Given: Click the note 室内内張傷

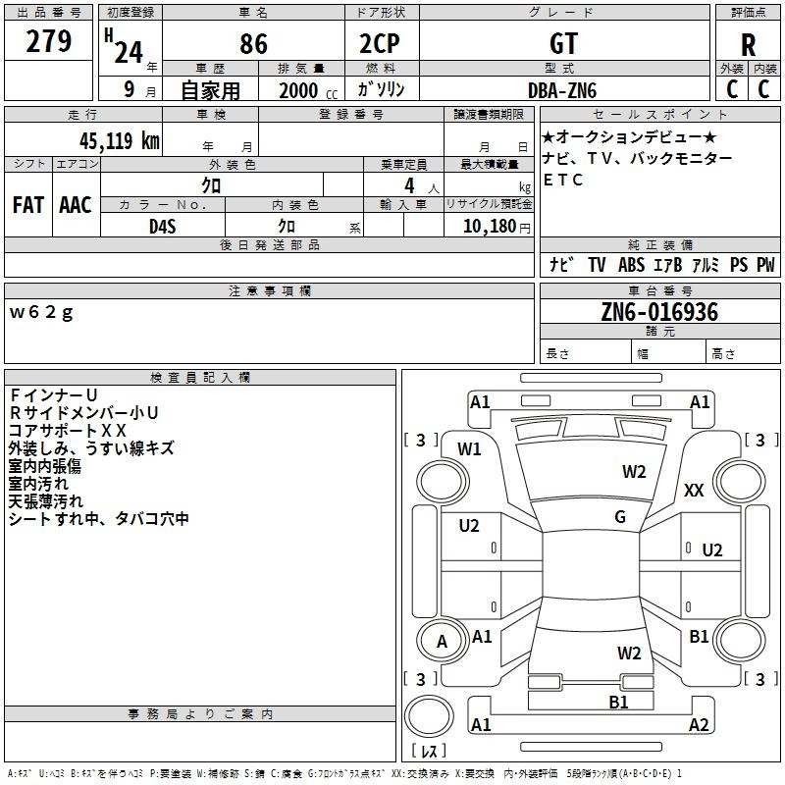Looking at the screenshot, I should [x=44, y=466].
